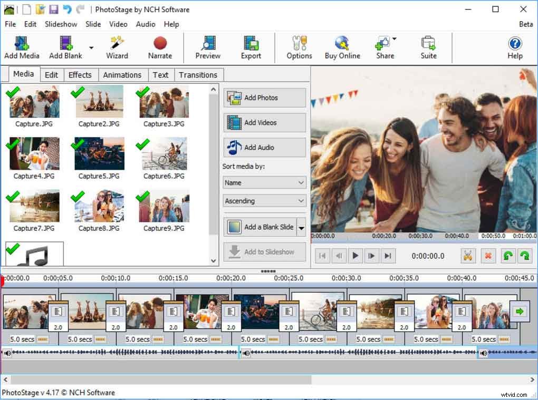Image resolution: width=538 pixels, height=400 pixels.
Task: Open the Add Media tool
Action: click(21, 47)
